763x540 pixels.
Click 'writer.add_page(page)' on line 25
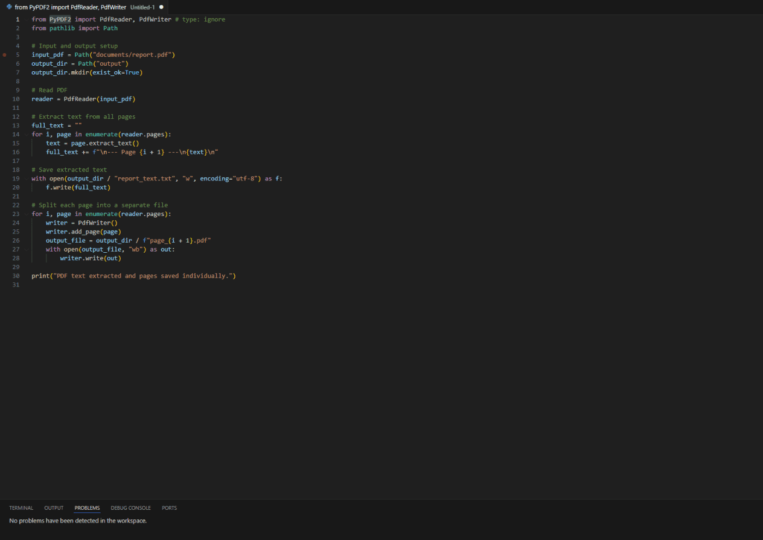84,232
